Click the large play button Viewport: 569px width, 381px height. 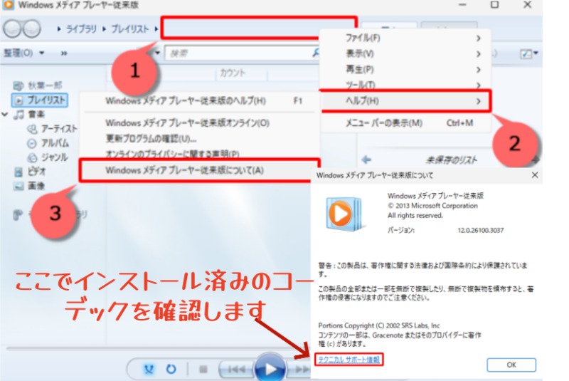tap(270, 368)
